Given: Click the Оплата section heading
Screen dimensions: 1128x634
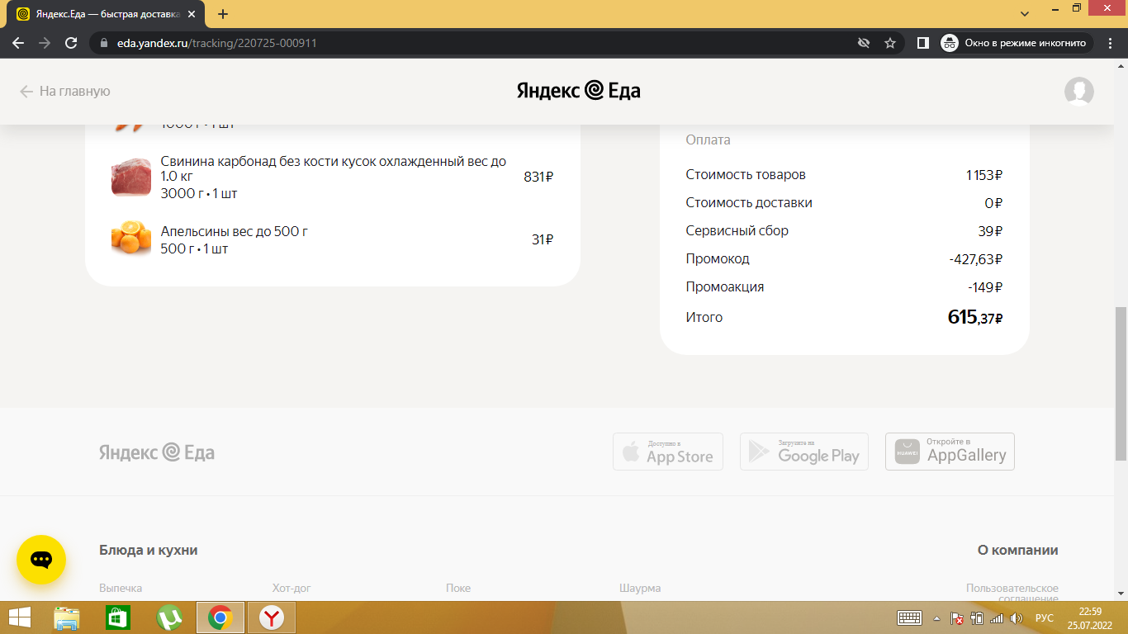Looking at the screenshot, I should (708, 140).
